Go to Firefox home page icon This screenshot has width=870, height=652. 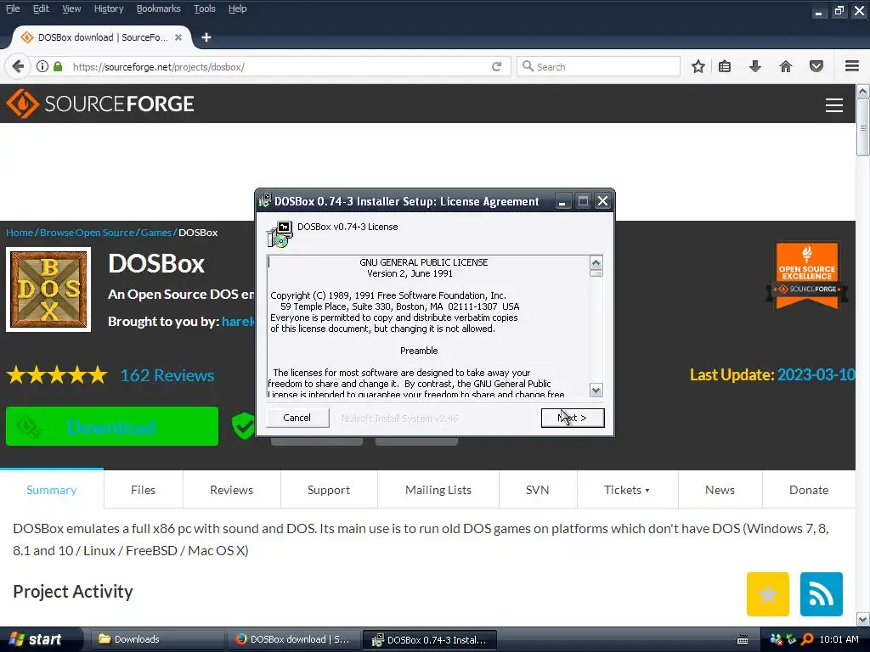[x=786, y=66]
